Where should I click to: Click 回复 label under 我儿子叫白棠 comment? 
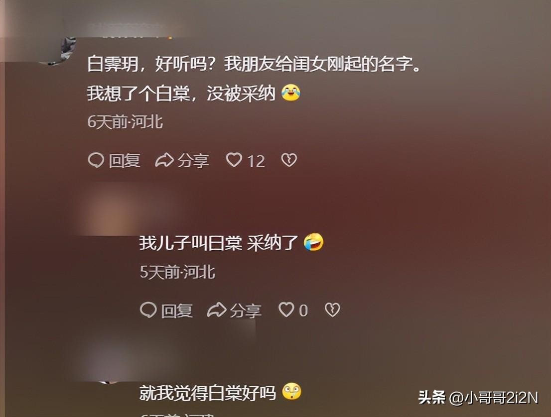pos(177,311)
